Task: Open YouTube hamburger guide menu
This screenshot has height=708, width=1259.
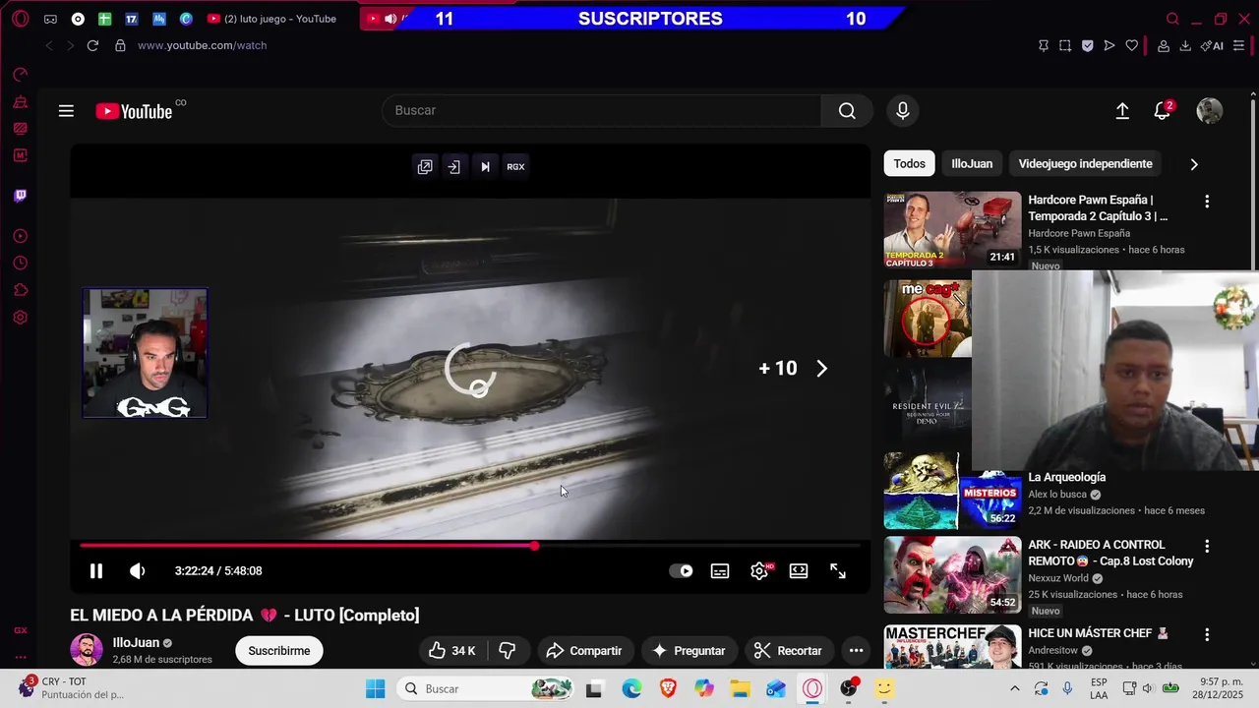Action: coord(66,111)
